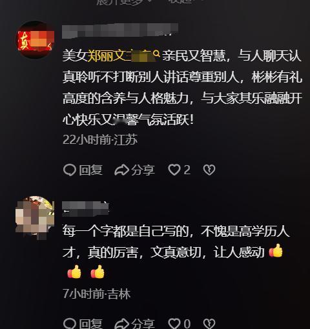
Task: Like the comment with 2 likes
Action: [179, 170]
